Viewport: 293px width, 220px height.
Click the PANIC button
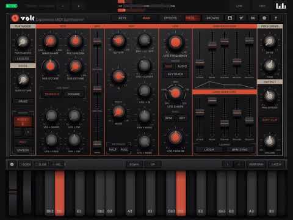(23, 101)
